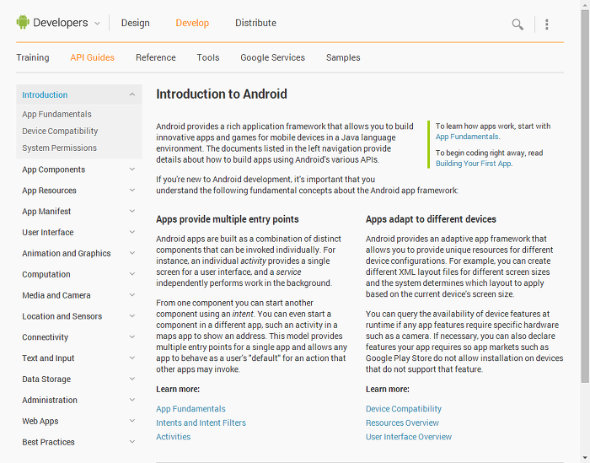Open the Tools tab

tap(208, 57)
